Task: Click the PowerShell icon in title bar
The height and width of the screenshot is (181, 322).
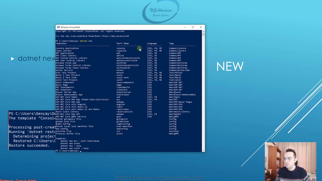Action: 58,27
